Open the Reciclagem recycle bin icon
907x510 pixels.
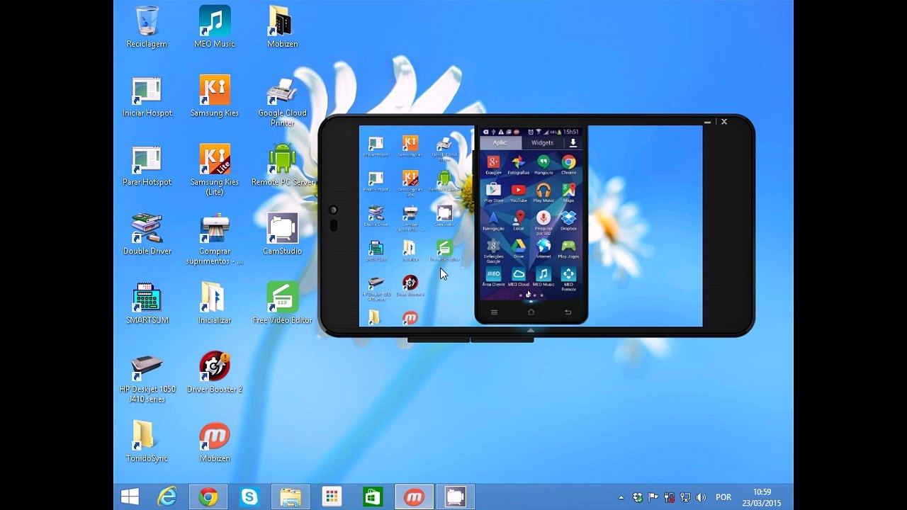click(x=147, y=28)
